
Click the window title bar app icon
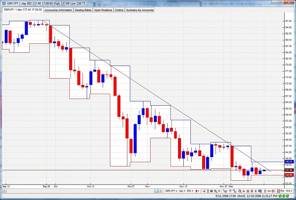pyautogui.click(x=4, y=3)
